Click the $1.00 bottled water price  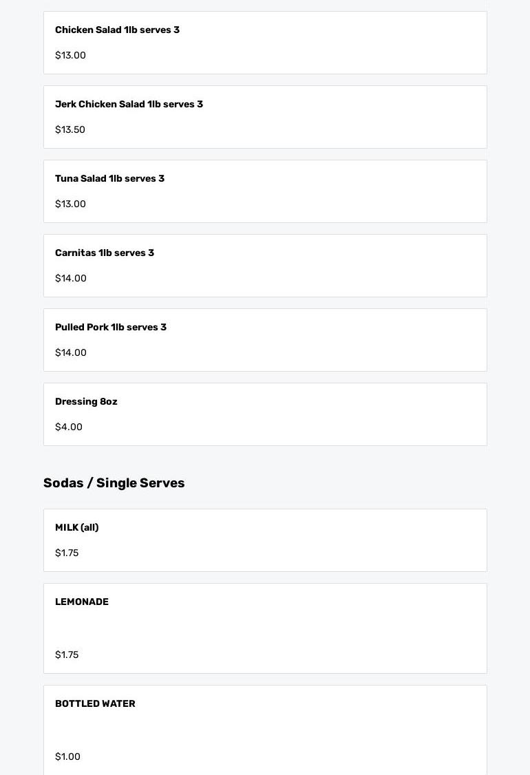pyautogui.click(x=67, y=757)
